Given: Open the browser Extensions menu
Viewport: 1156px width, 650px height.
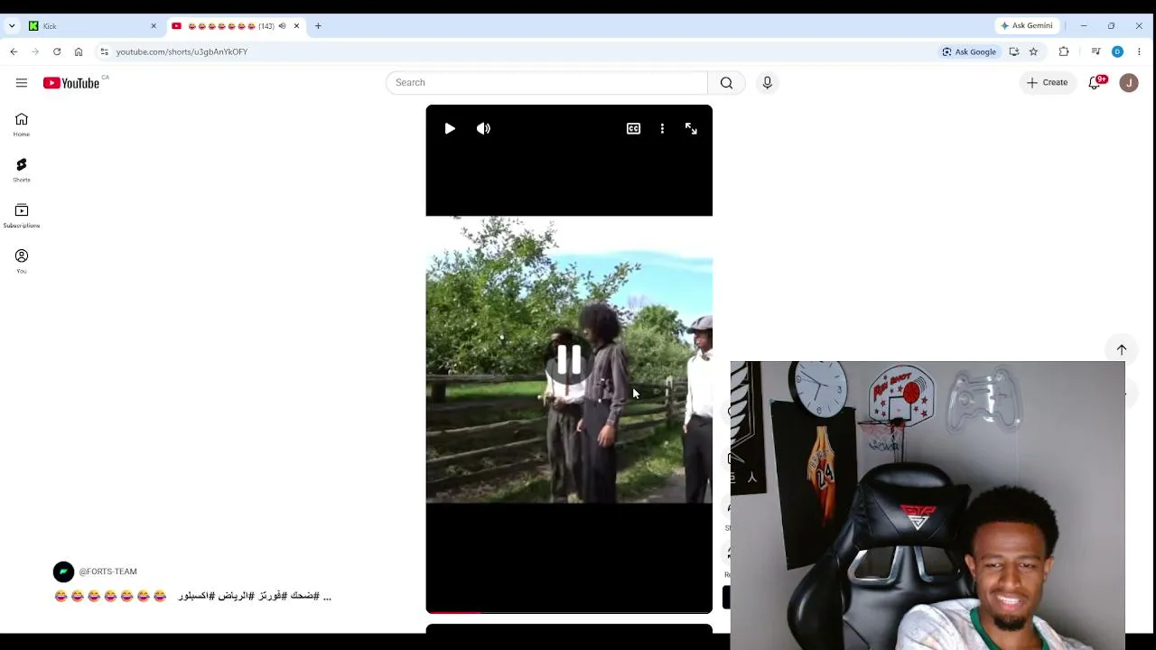Looking at the screenshot, I should click(x=1064, y=52).
